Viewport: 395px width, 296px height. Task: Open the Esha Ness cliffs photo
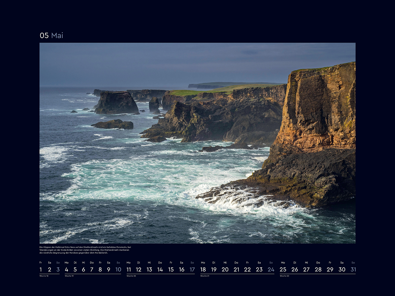point(197,143)
